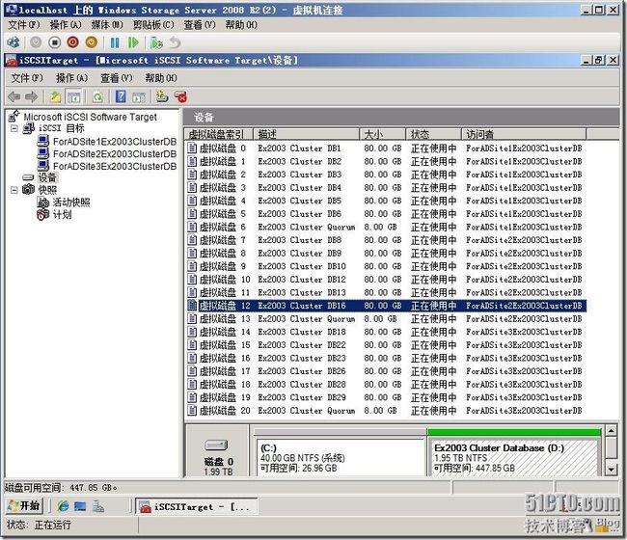The height and width of the screenshot is (540, 627).
Task: Collapse the 快照 tree node
Action: (x=14, y=190)
